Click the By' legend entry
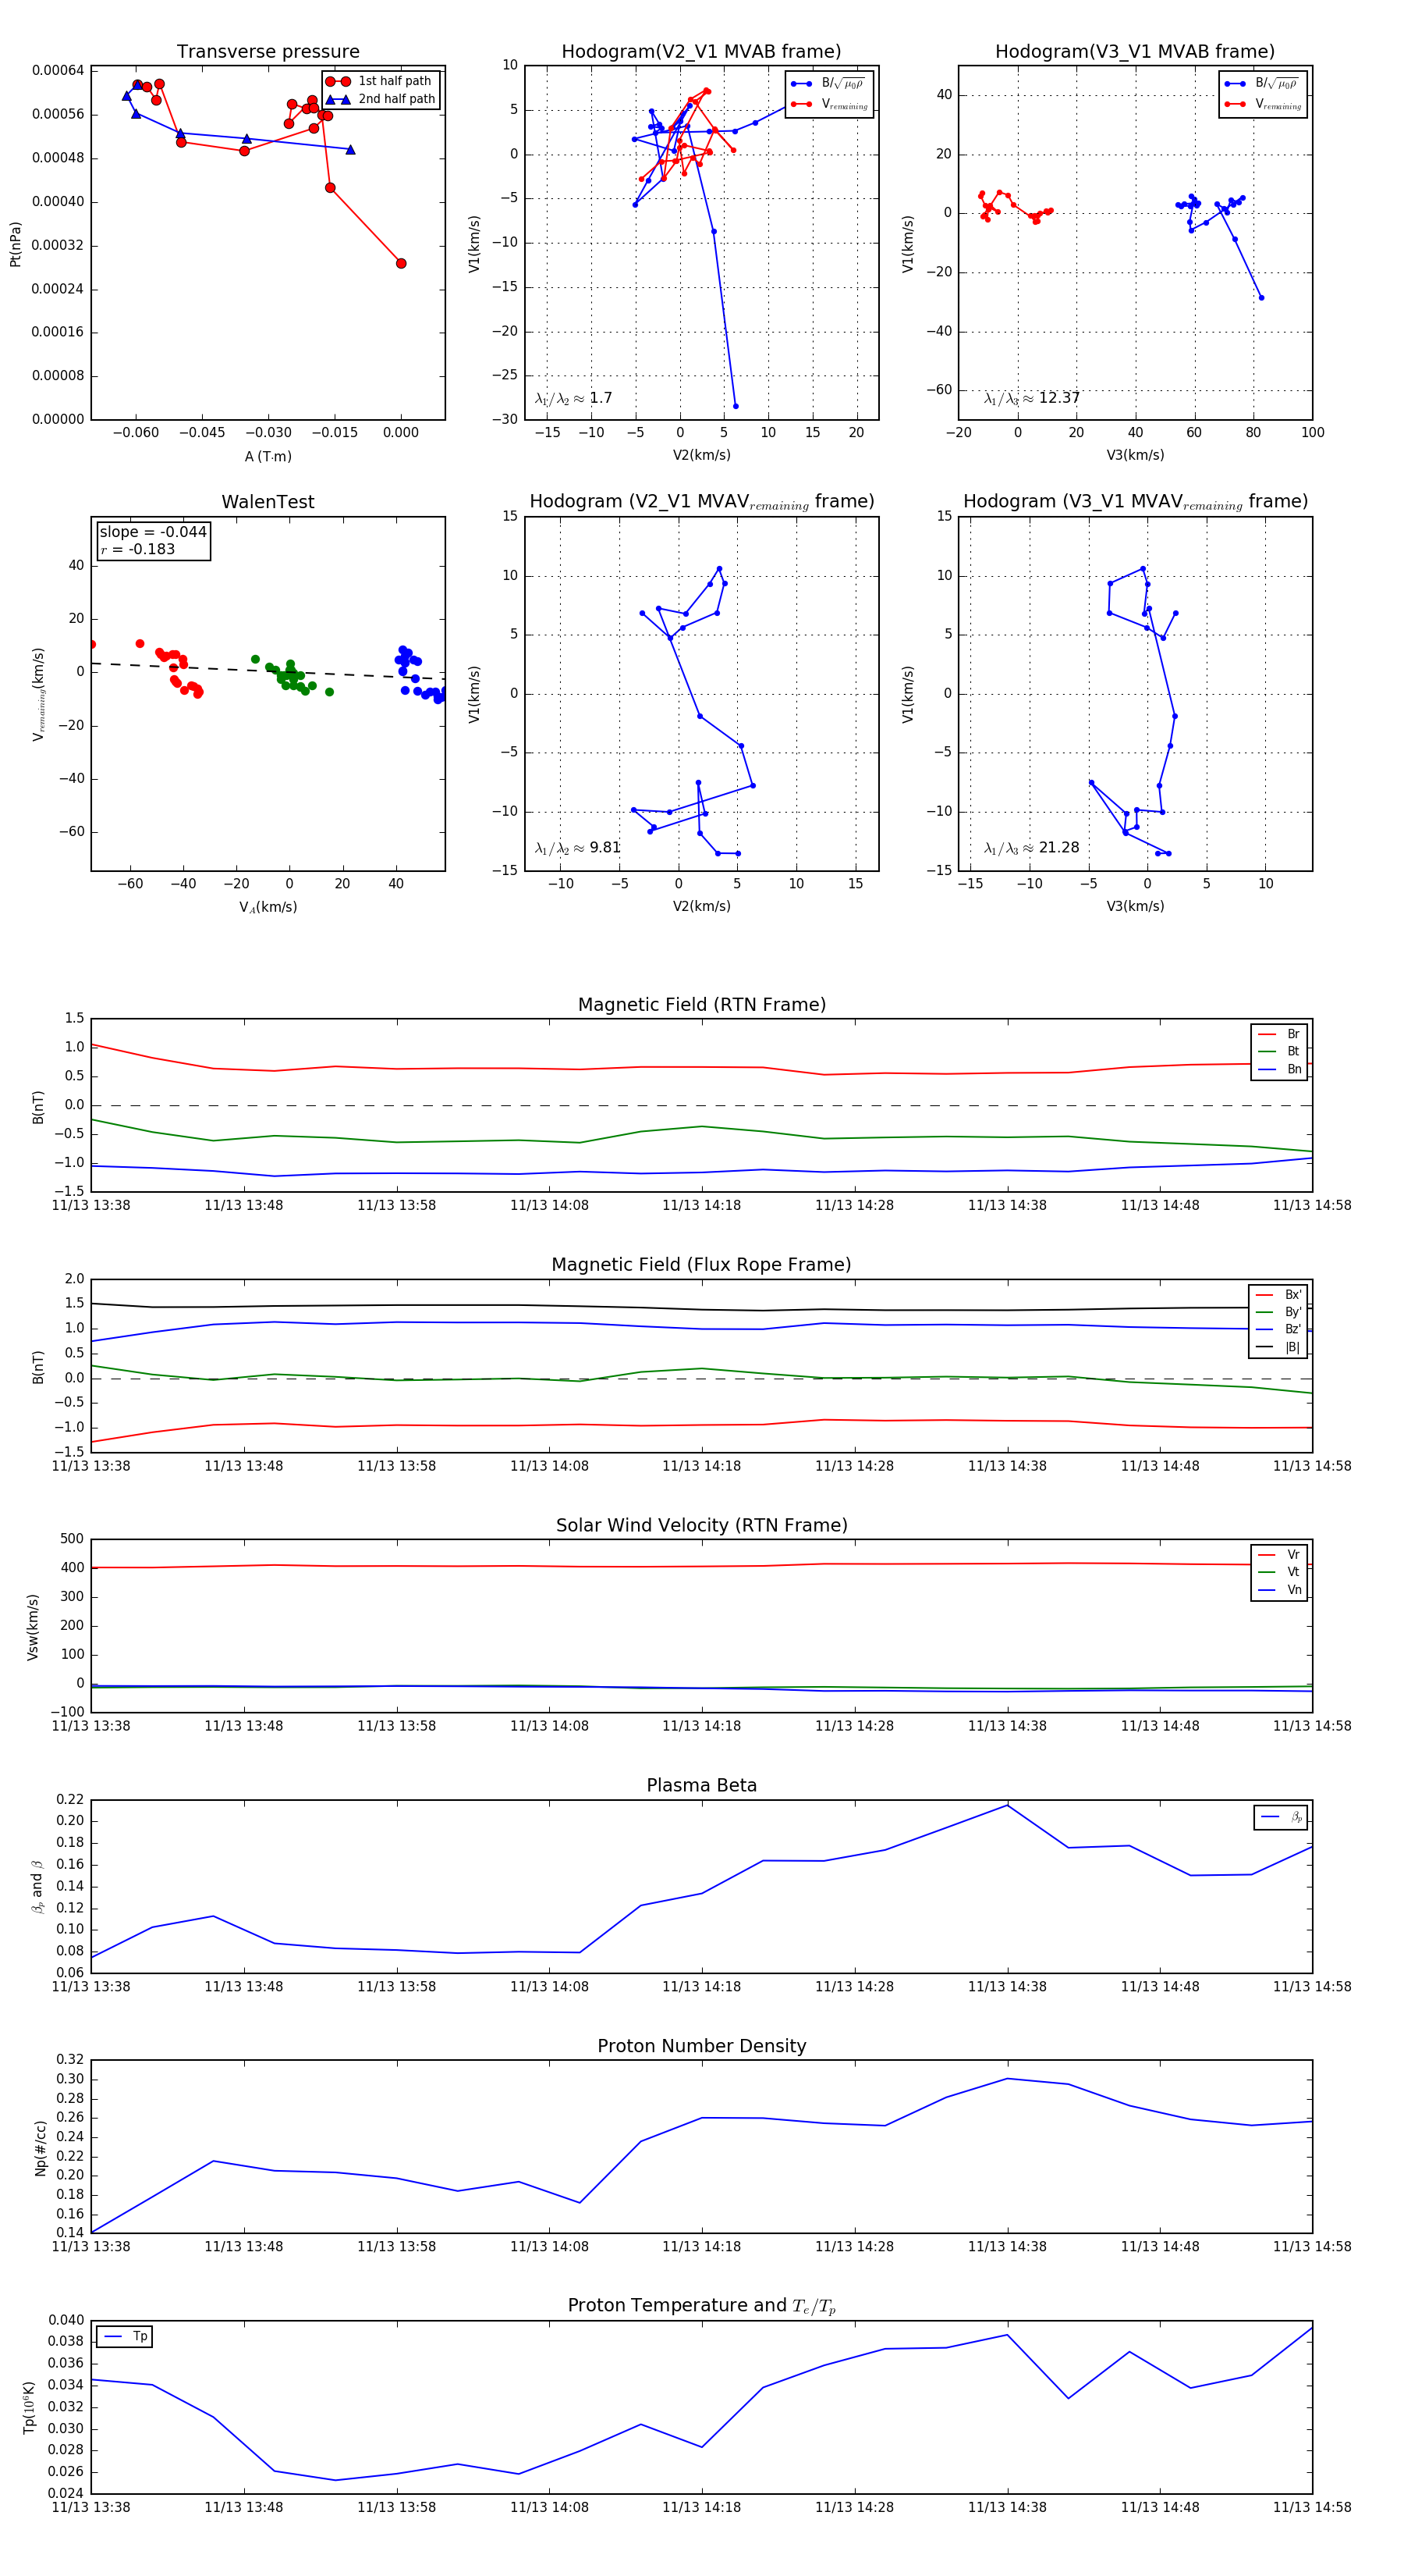Screen dimensions: 1404x2576 tap(1279, 1312)
